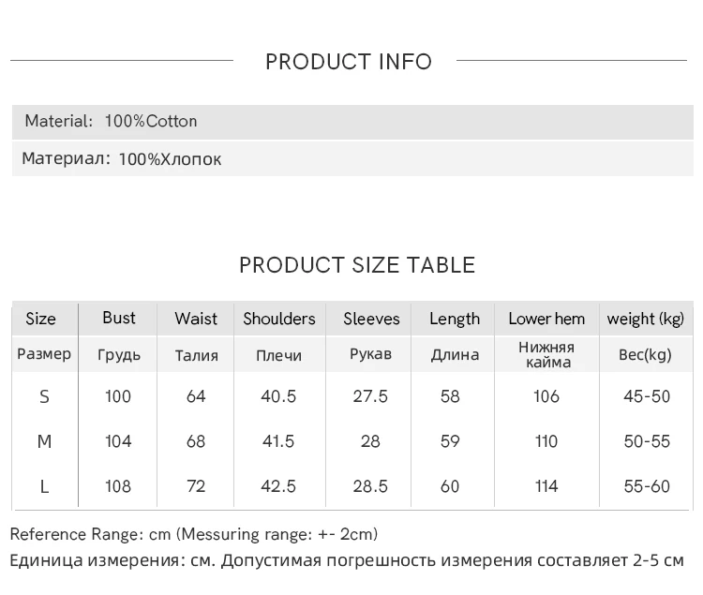Select the L size row label
The image size is (703, 595).
tap(44, 486)
